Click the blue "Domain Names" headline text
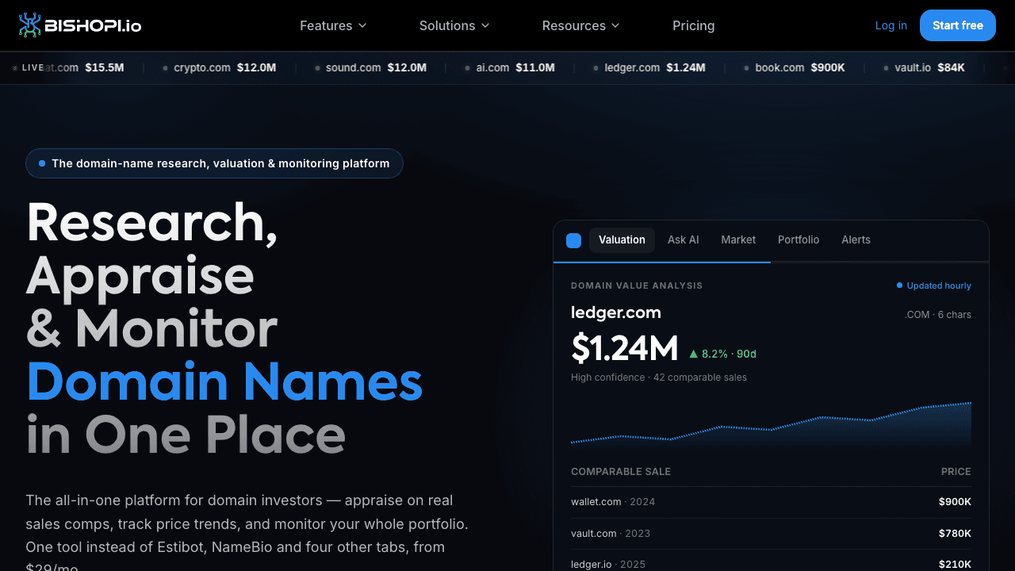 coord(224,381)
